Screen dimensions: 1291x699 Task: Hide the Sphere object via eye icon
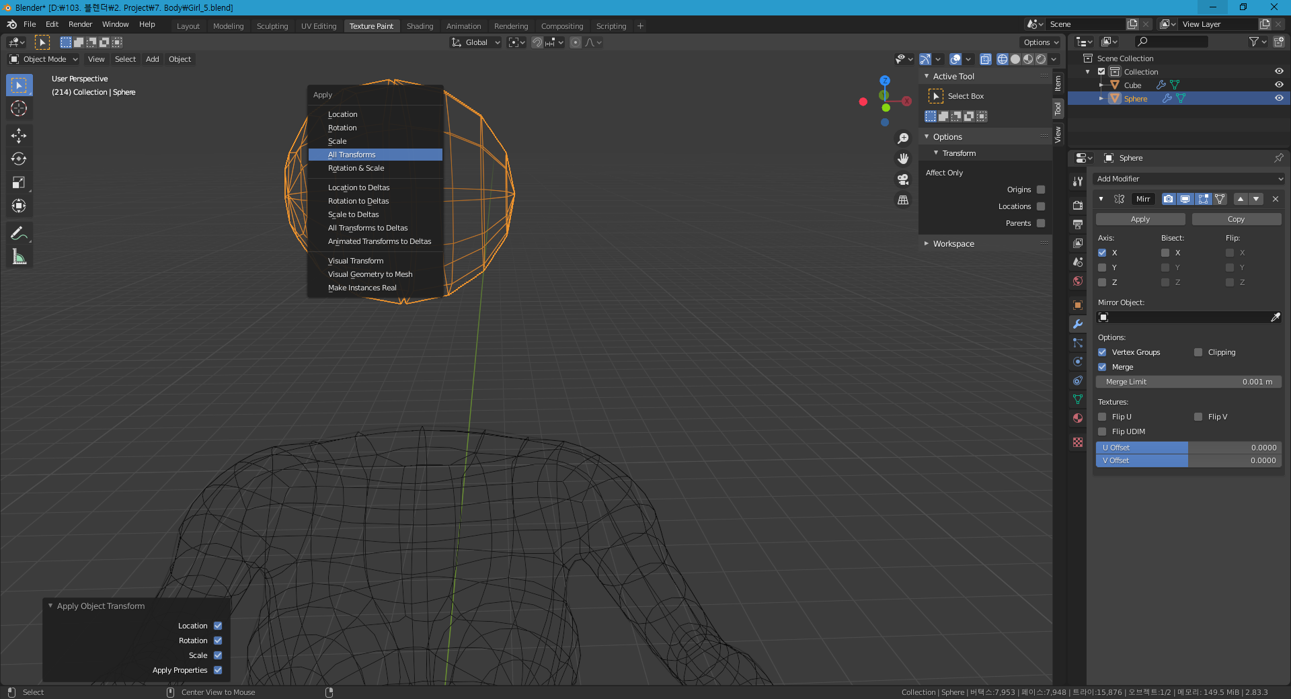tap(1279, 98)
